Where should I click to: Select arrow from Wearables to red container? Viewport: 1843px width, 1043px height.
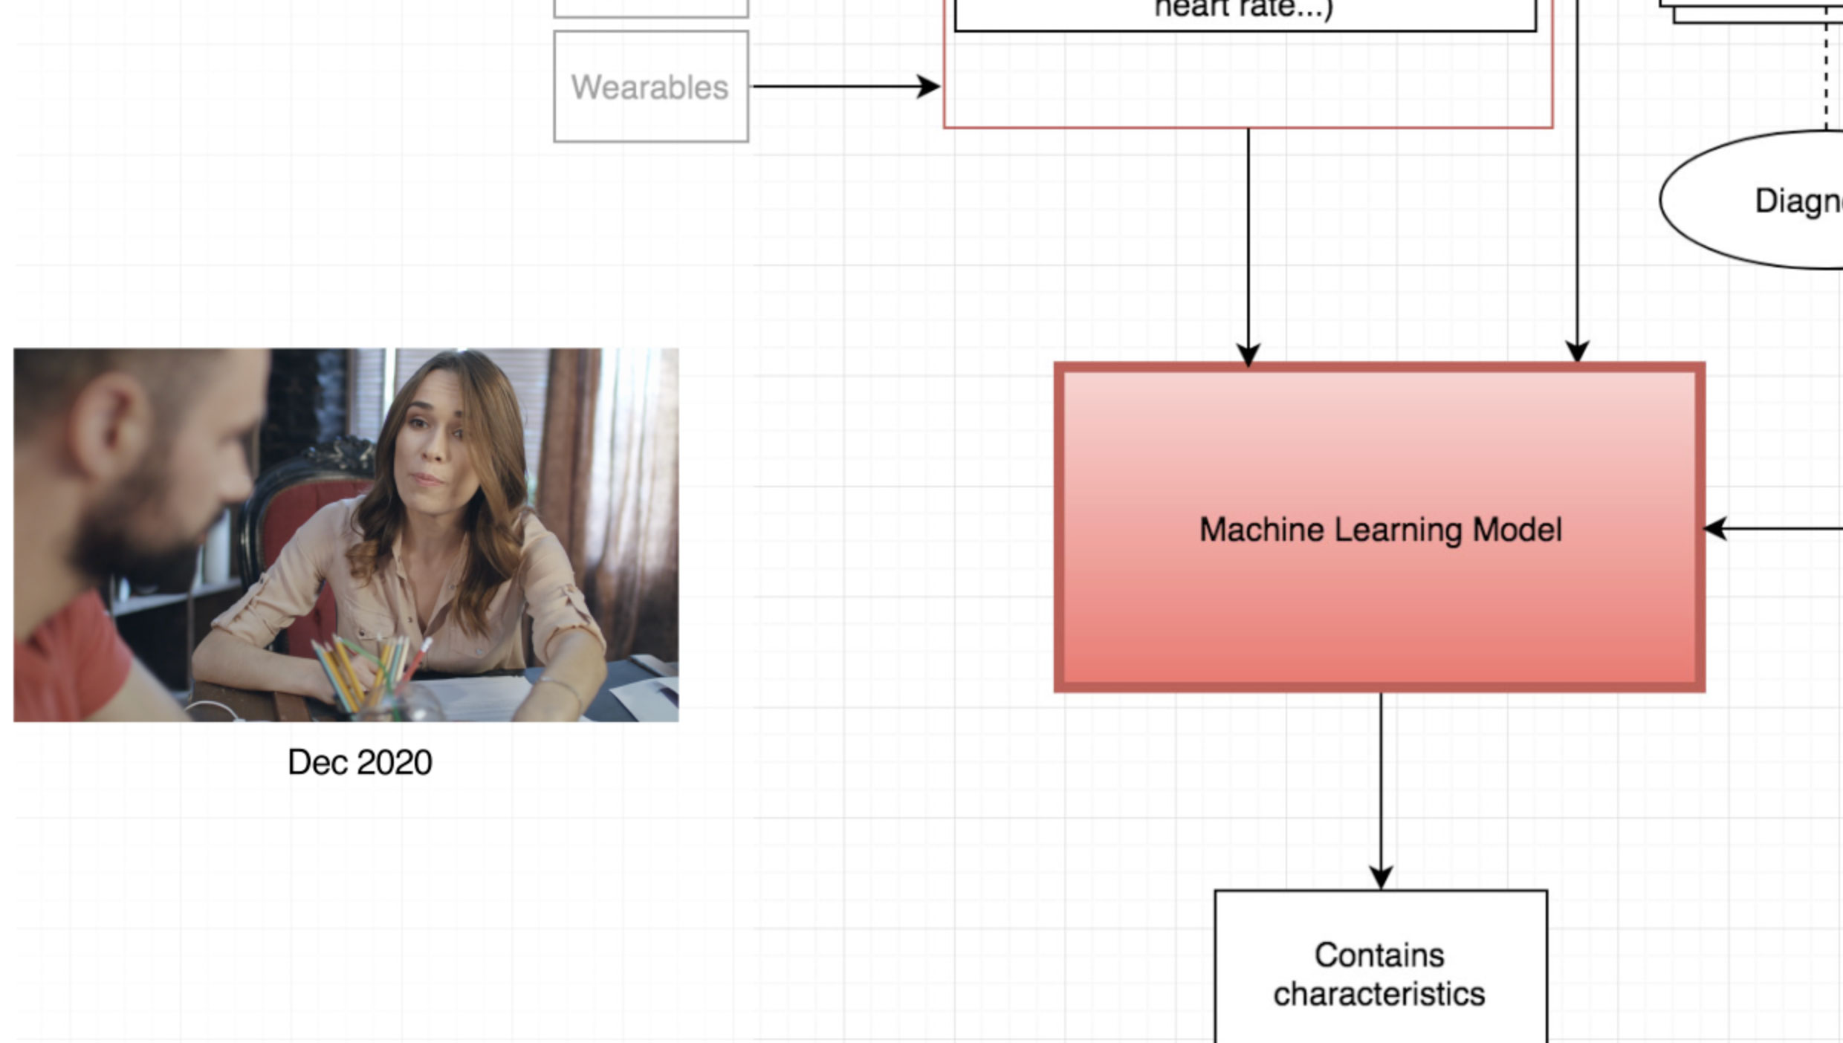coord(832,86)
